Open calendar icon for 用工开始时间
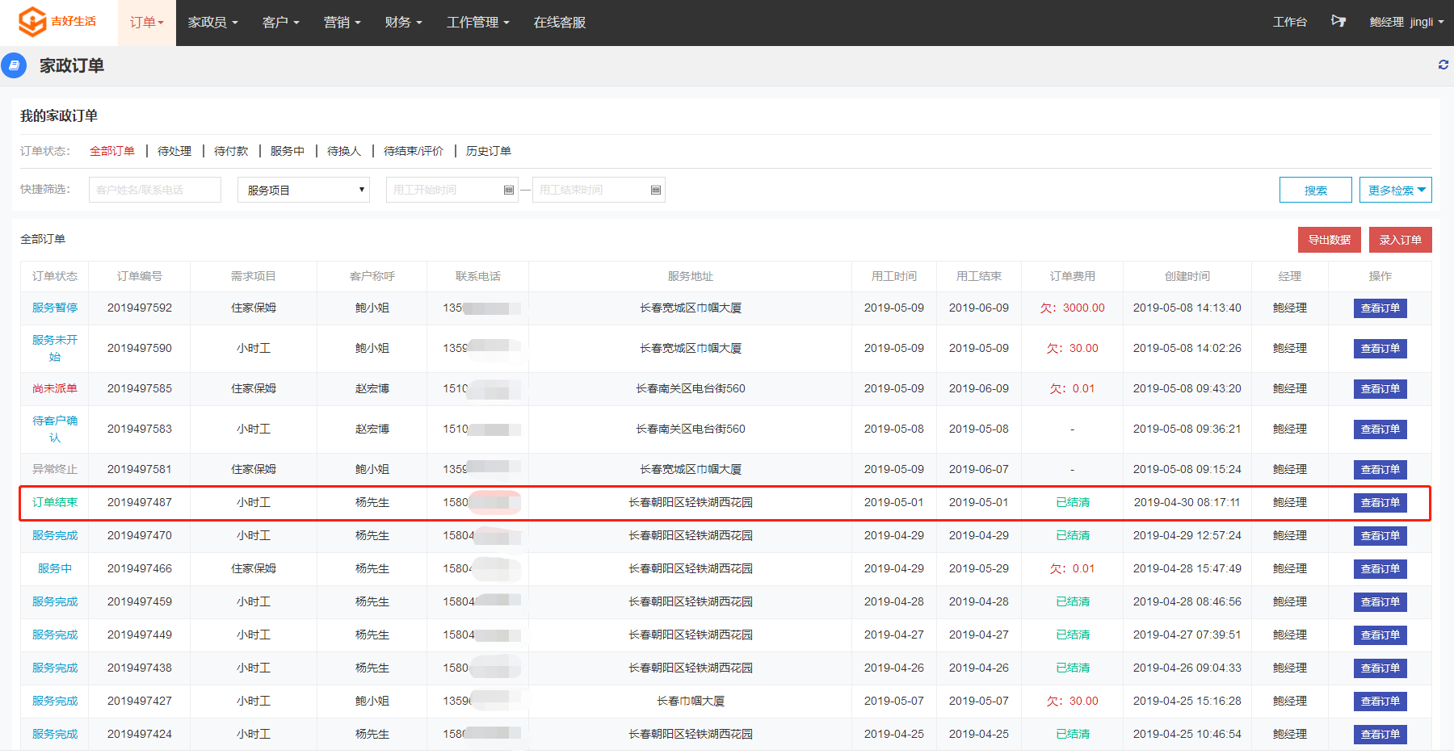Screen dimensions: 1454x754 (509, 190)
